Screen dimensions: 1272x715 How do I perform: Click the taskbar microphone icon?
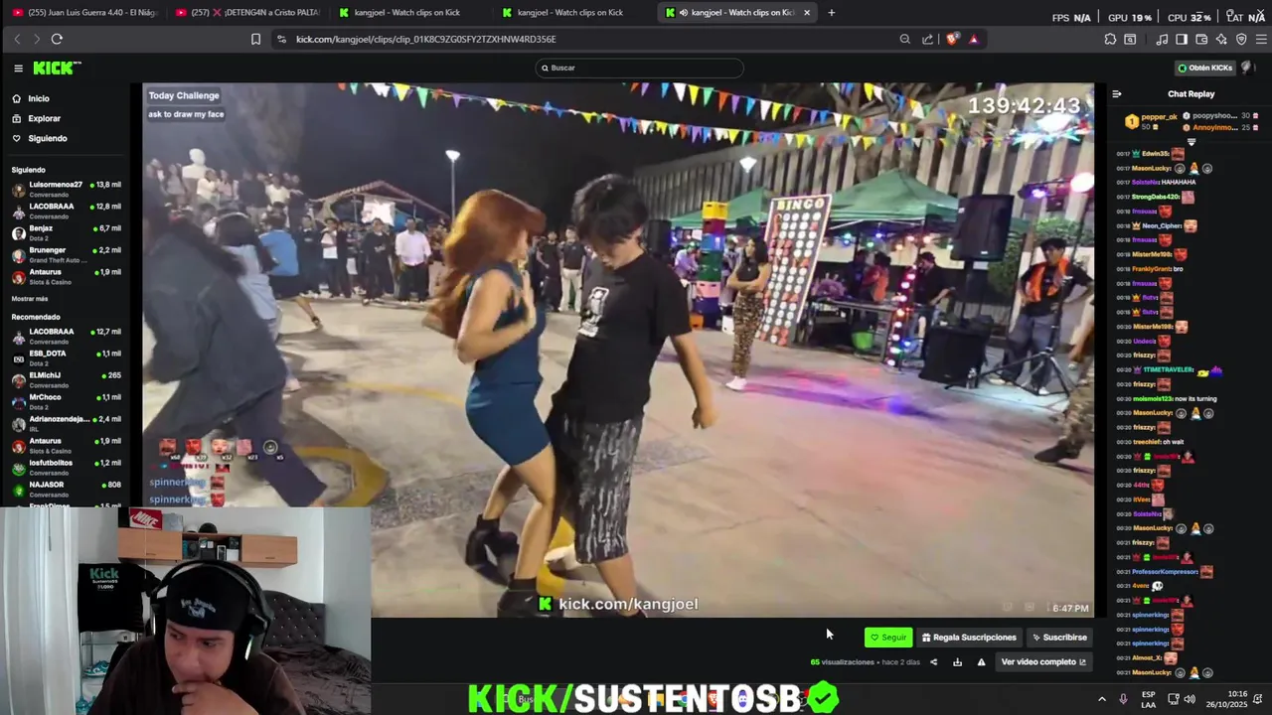[1123, 699]
